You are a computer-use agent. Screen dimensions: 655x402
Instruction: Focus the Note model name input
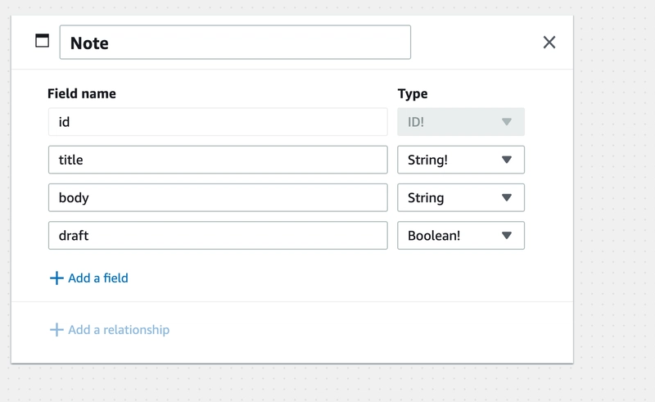[235, 43]
